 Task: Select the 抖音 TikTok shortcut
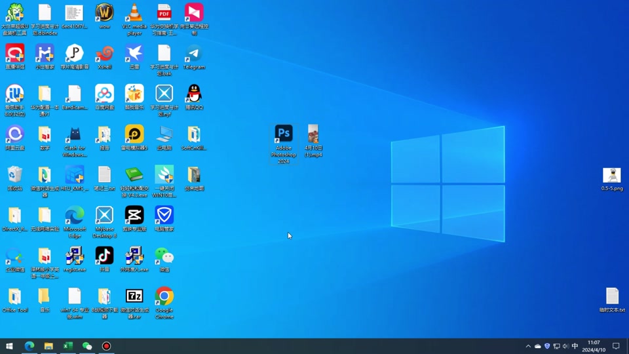point(104,260)
